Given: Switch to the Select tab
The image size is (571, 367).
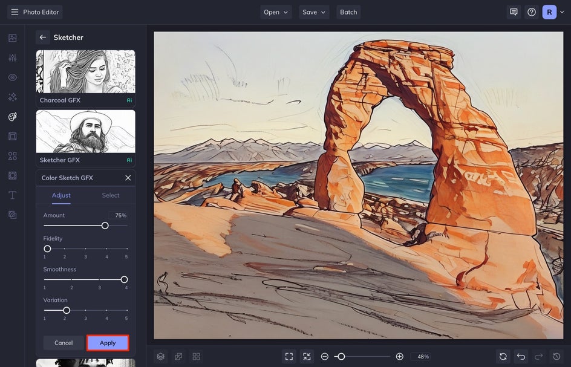Looking at the screenshot, I should click(x=111, y=195).
